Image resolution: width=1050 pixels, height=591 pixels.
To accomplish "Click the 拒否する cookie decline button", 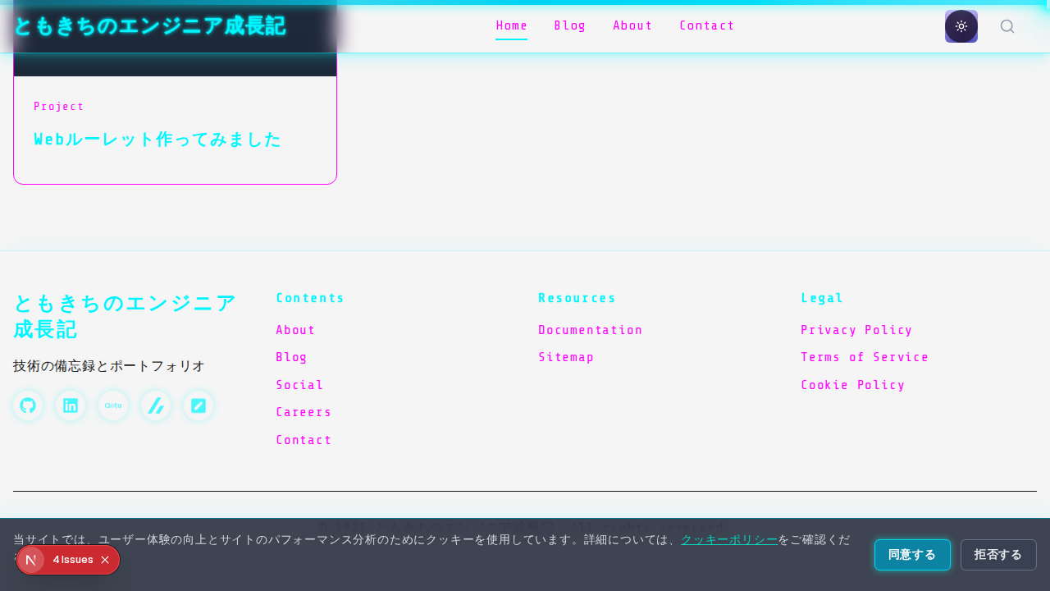I will click(x=998, y=555).
